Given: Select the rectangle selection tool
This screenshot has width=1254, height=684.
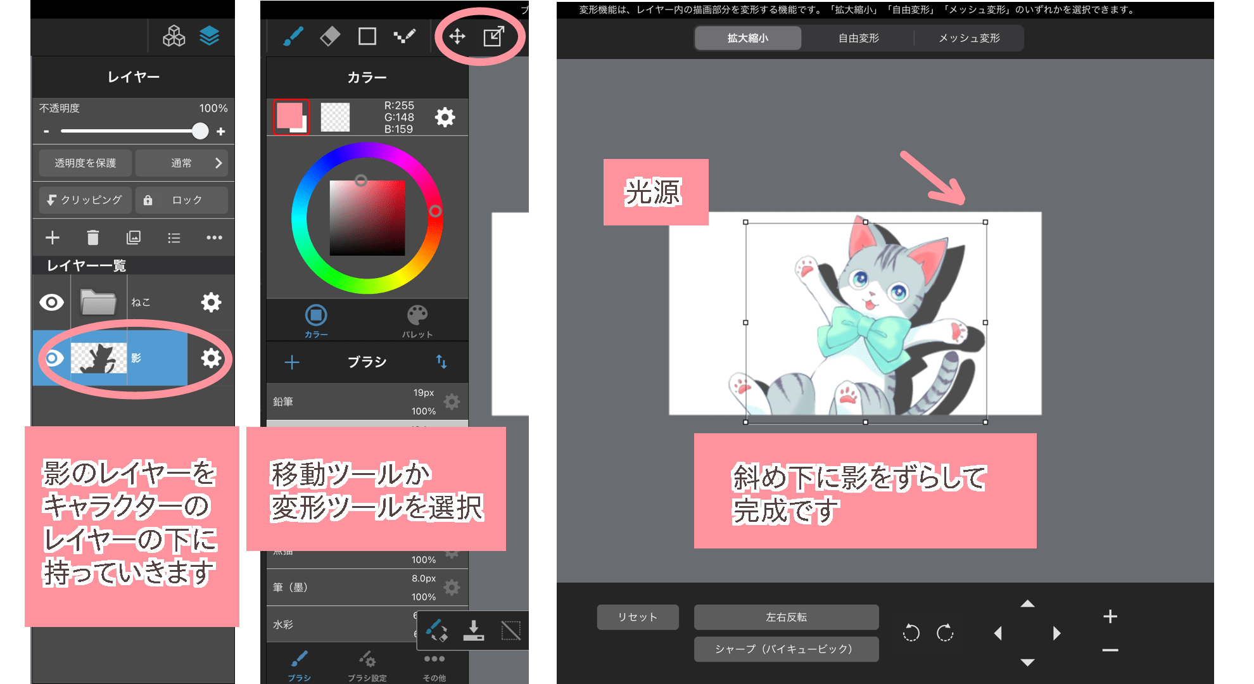Looking at the screenshot, I should pos(368,36).
